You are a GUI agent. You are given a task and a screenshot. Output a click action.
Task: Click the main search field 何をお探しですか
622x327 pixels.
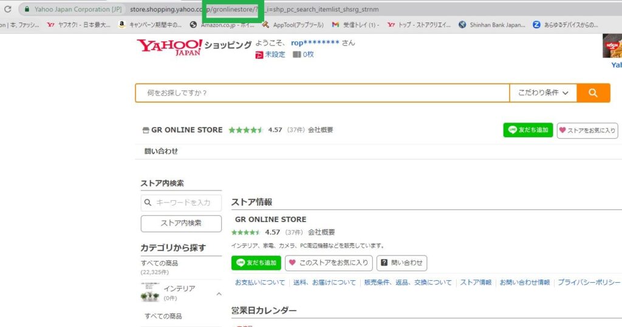click(322, 93)
